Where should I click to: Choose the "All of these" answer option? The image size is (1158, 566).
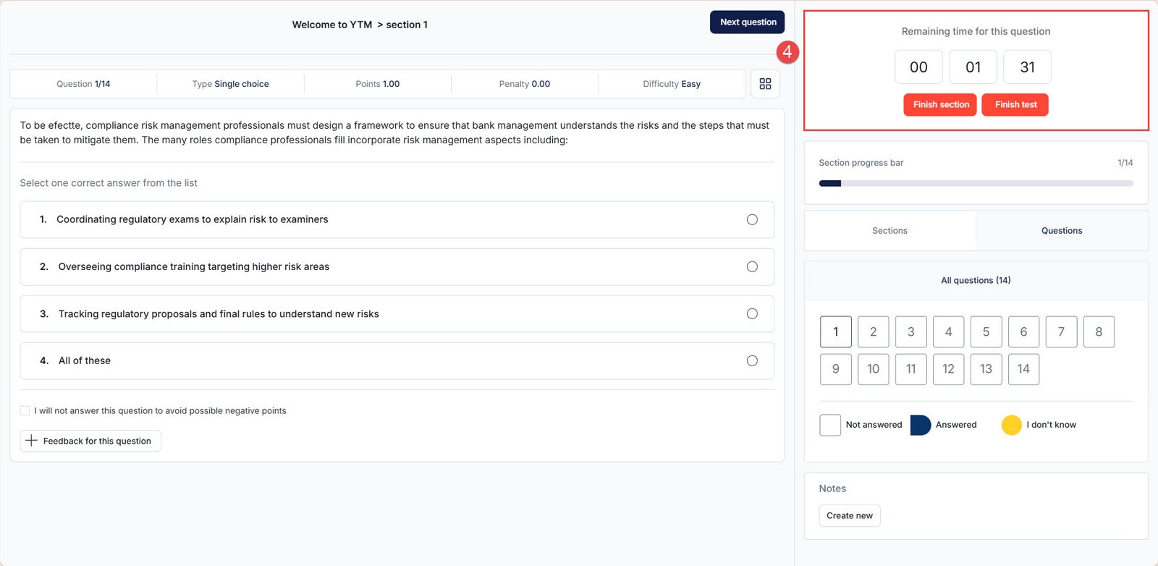pos(752,361)
